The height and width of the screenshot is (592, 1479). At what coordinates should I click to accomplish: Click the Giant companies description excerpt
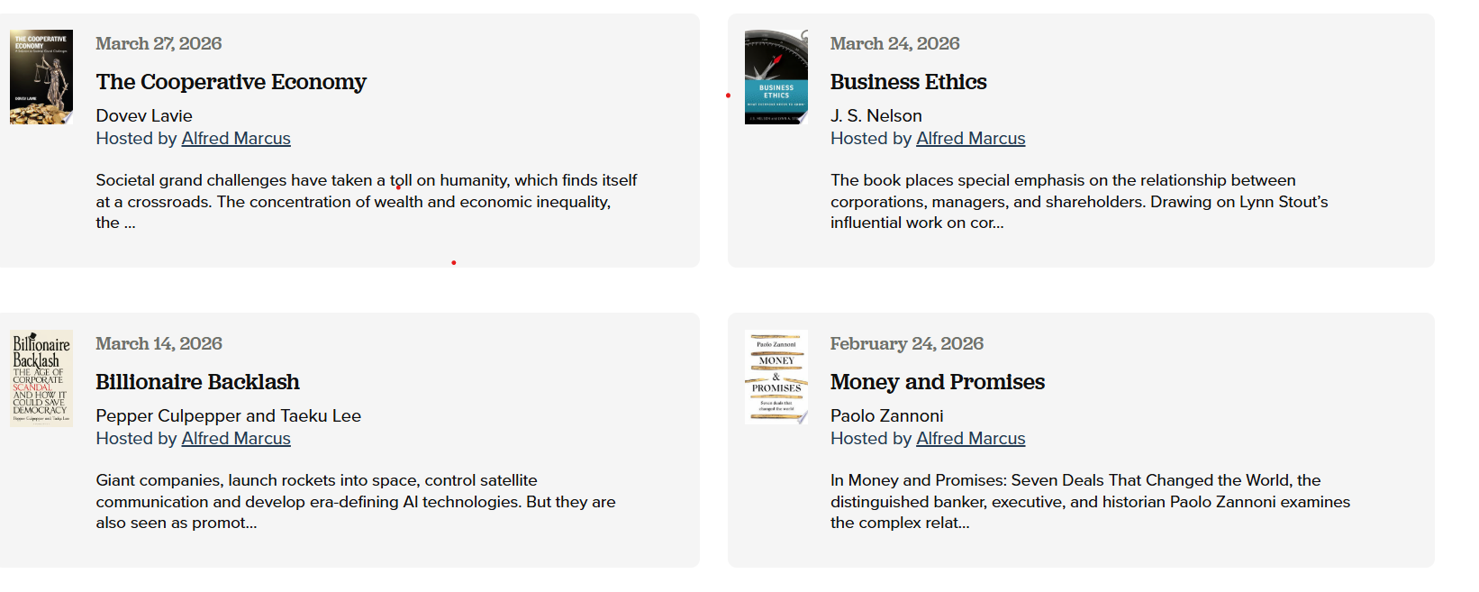pos(356,502)
